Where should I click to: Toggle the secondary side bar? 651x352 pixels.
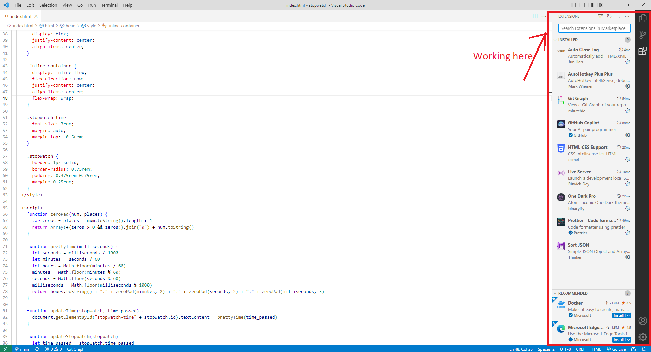click(x=591, y=5)
